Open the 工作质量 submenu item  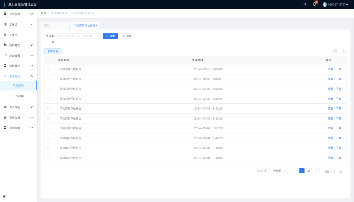(x=19, y=96)
